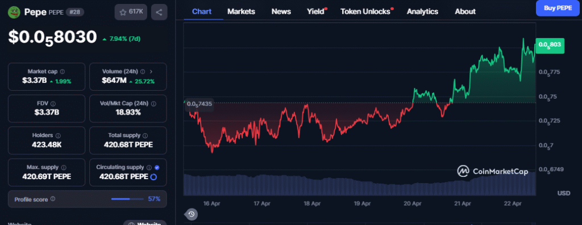
Task: Click the $3.37B Market cap value
Action: [x=35, y=81]
